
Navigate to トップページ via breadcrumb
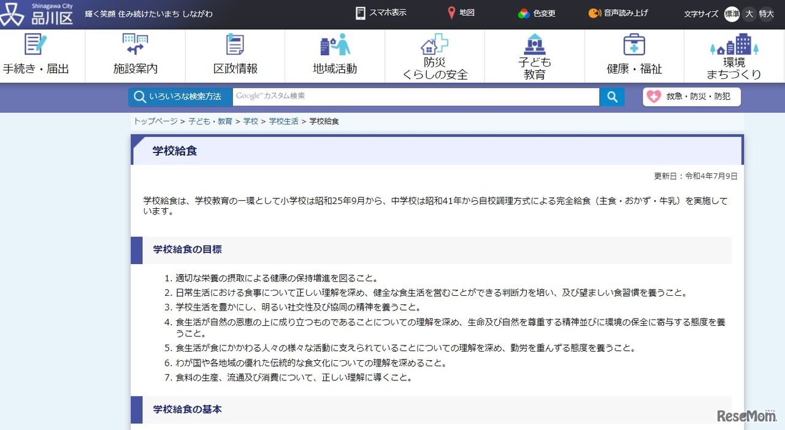click(x=155, y=121)
